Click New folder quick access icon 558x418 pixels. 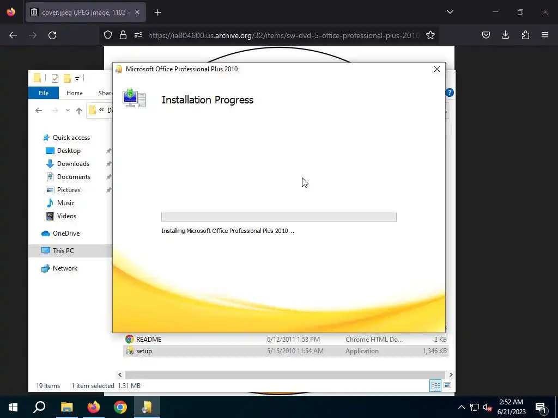pos(67,78)
